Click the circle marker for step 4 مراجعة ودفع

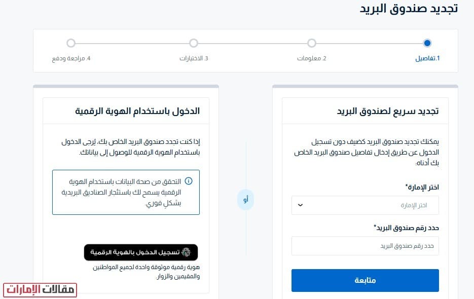coord(71,43)
